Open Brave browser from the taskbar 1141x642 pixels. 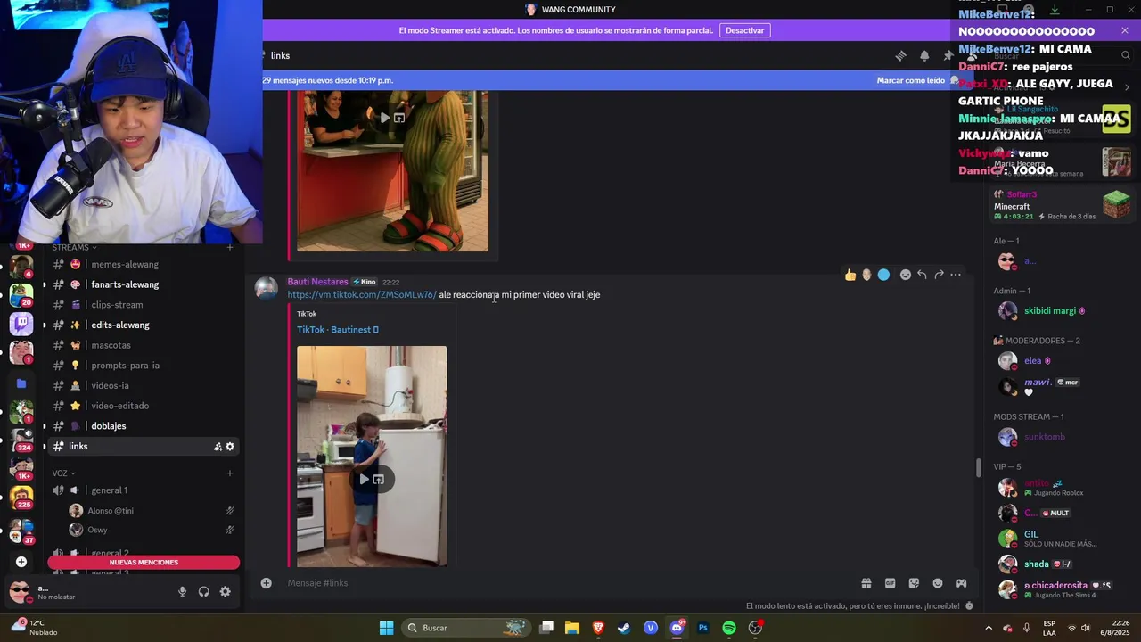pos(598,628)
